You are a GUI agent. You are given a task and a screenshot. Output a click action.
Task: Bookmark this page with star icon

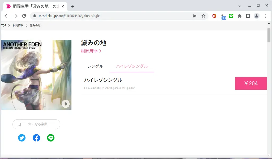click(x=203, y=16)
